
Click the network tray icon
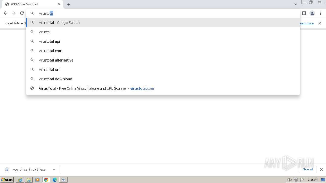(296, 180)
